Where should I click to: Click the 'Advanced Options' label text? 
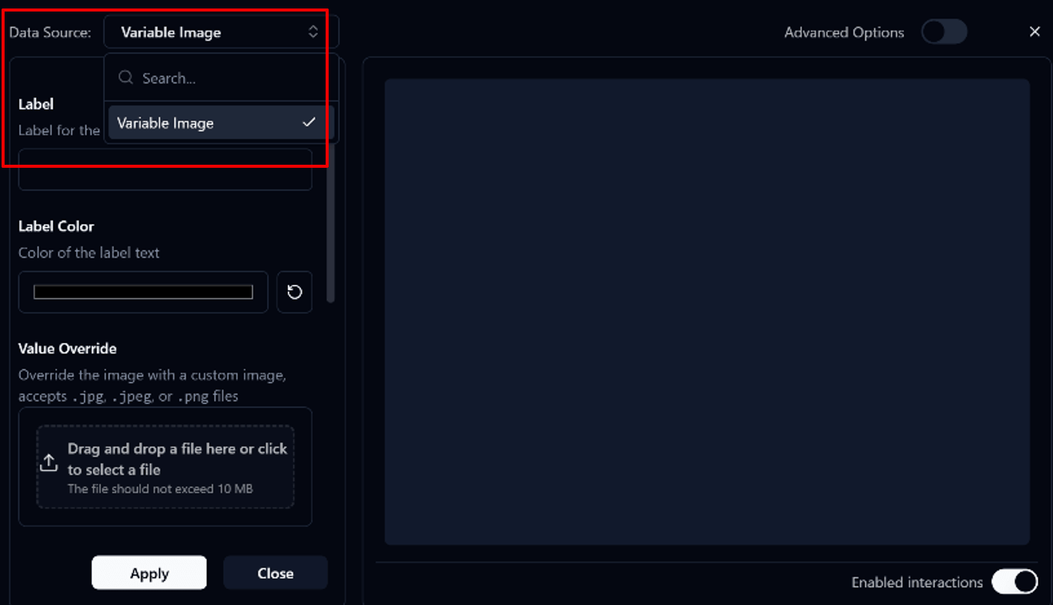coord(844,32)
